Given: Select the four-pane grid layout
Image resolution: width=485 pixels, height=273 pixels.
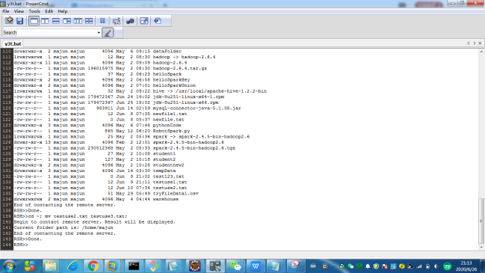Looking at the screenshot, I should click(89, 21).
